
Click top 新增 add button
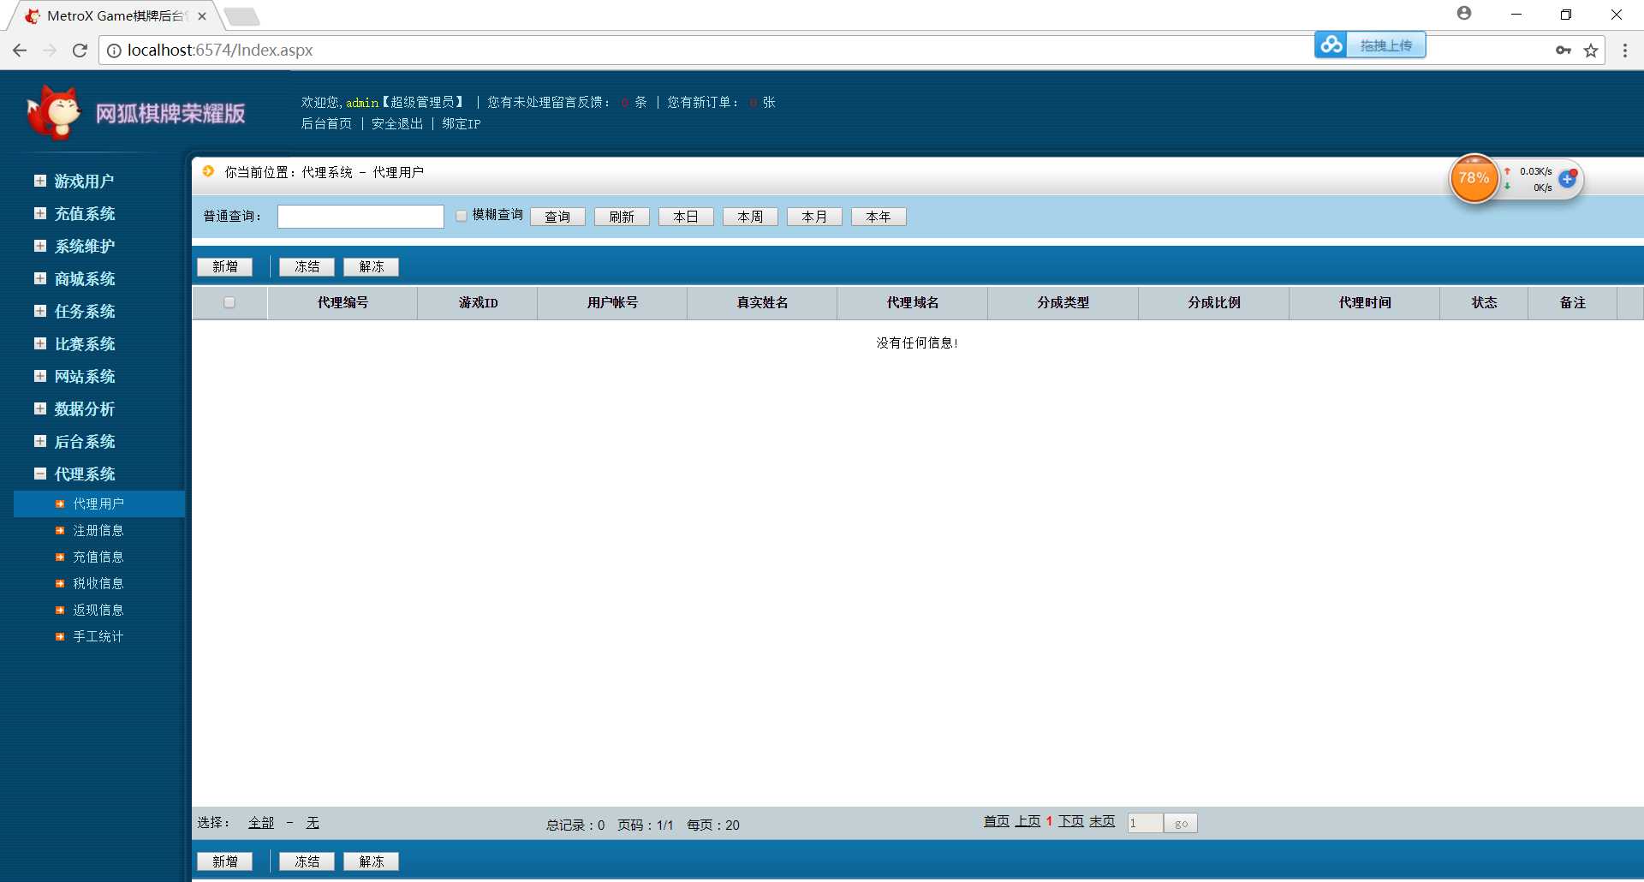point(225,267)
